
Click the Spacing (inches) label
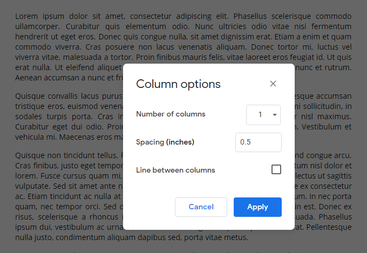point(165,142)
